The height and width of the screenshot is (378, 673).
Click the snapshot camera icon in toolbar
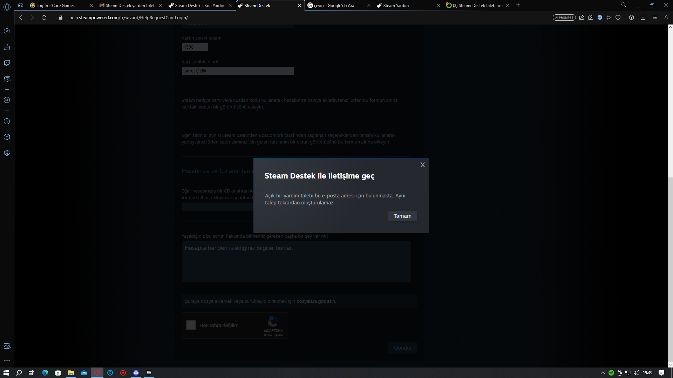(591, 17)
